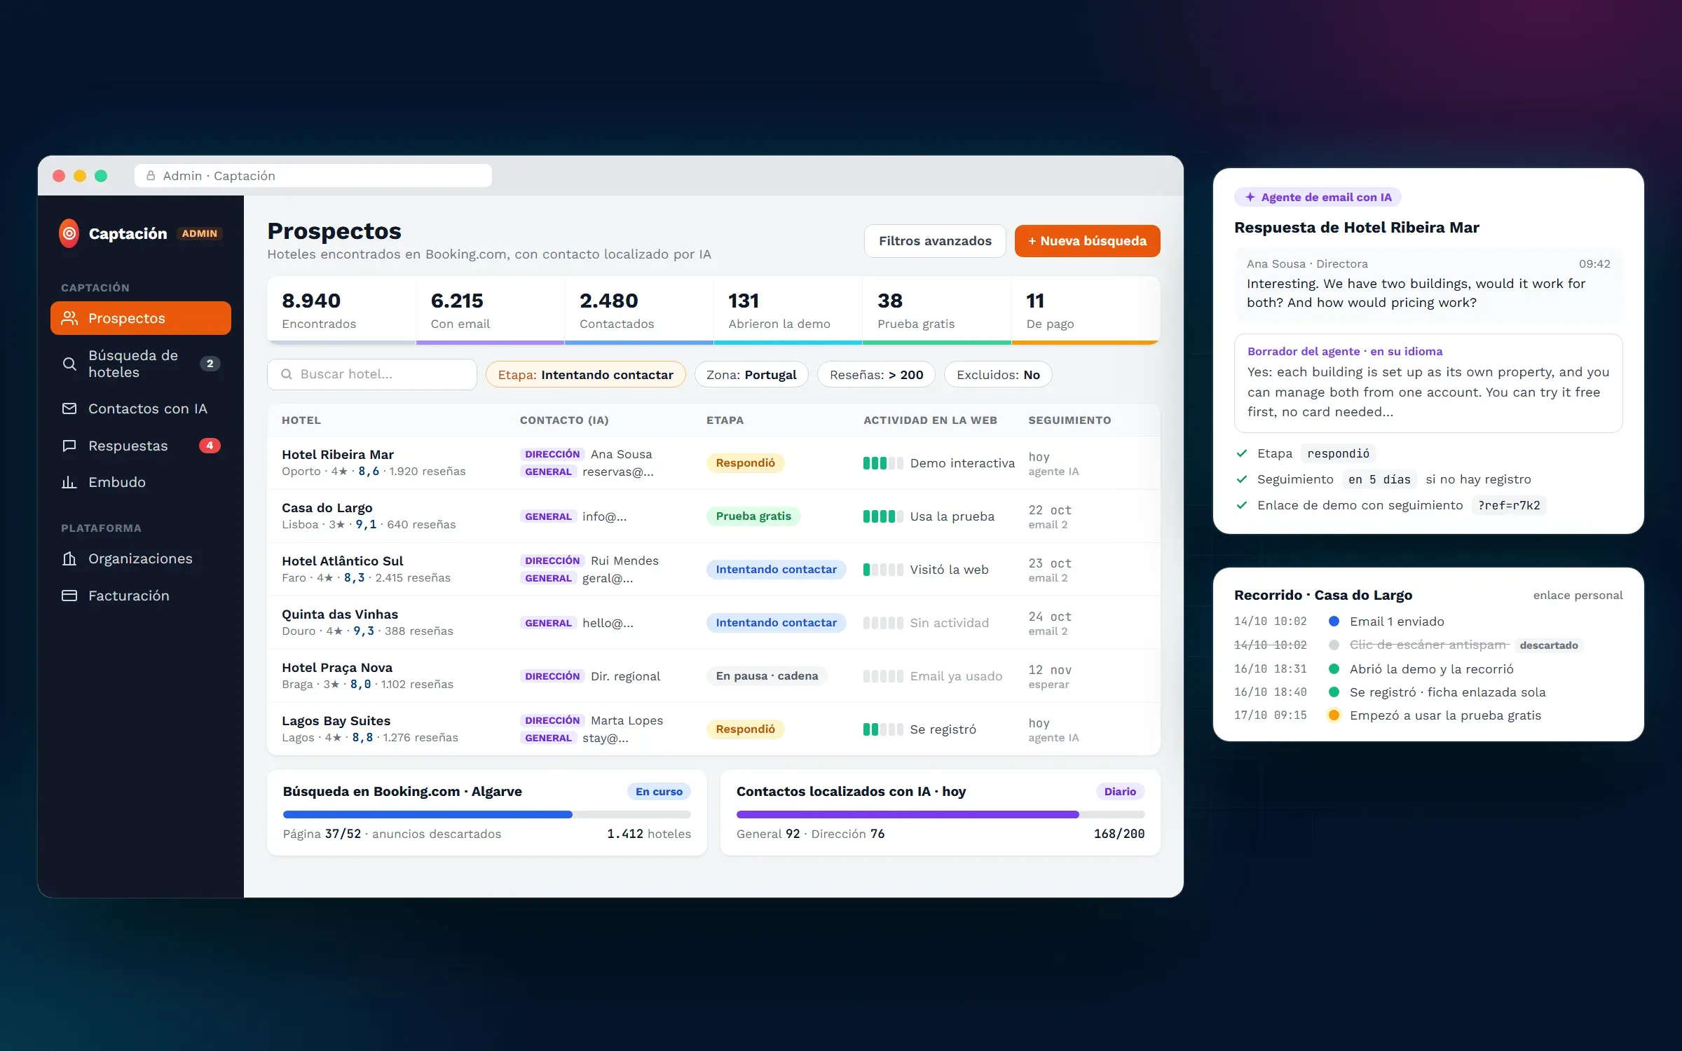The image size is (1682, 1051).
Task: Click the Filtros avanzados button
Action: pos(935,241)
